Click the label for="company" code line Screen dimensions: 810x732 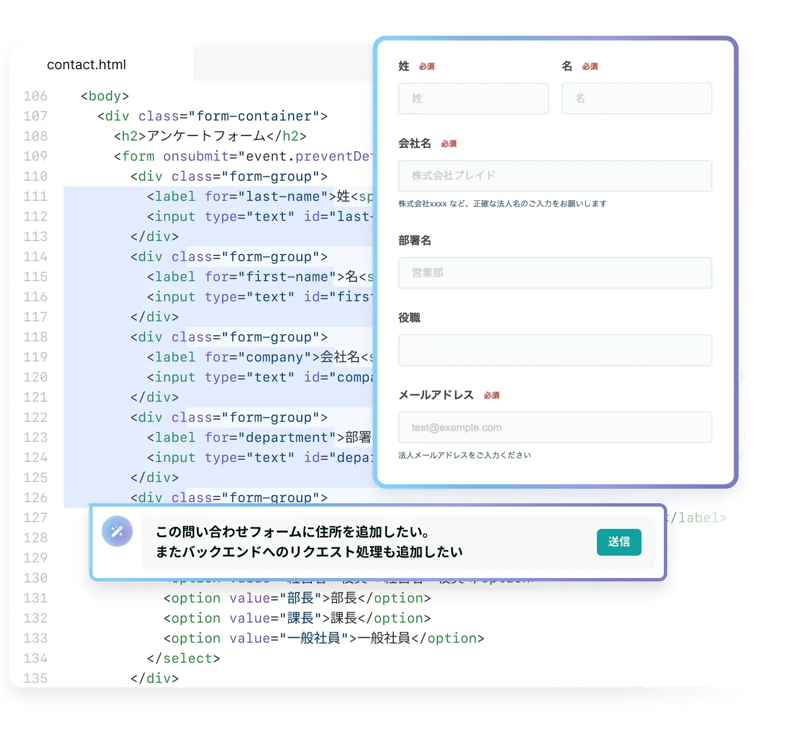pos(260,357)
